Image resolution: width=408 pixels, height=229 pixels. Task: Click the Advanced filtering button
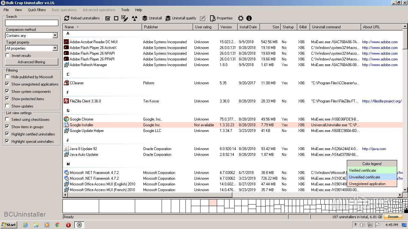[x=32, y=62]
